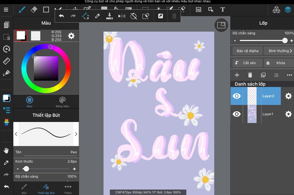Toggle the canvas navigator window button
The height and width of the screenshot is (195, 294).
[221, 25]
